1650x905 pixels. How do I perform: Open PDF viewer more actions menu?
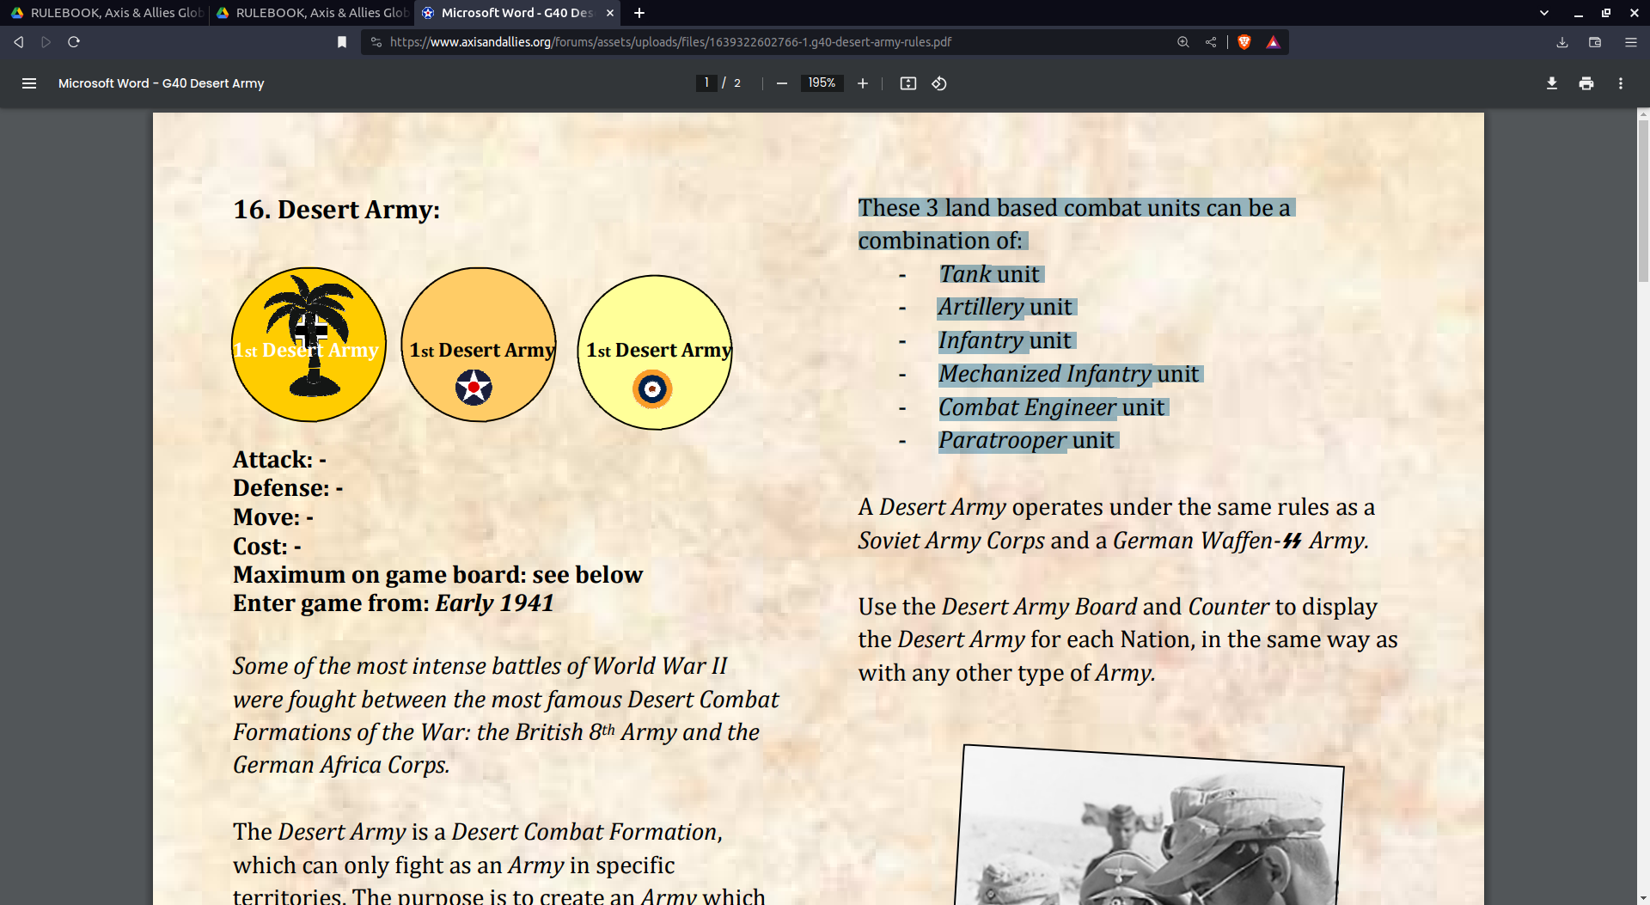point(1621,83)
